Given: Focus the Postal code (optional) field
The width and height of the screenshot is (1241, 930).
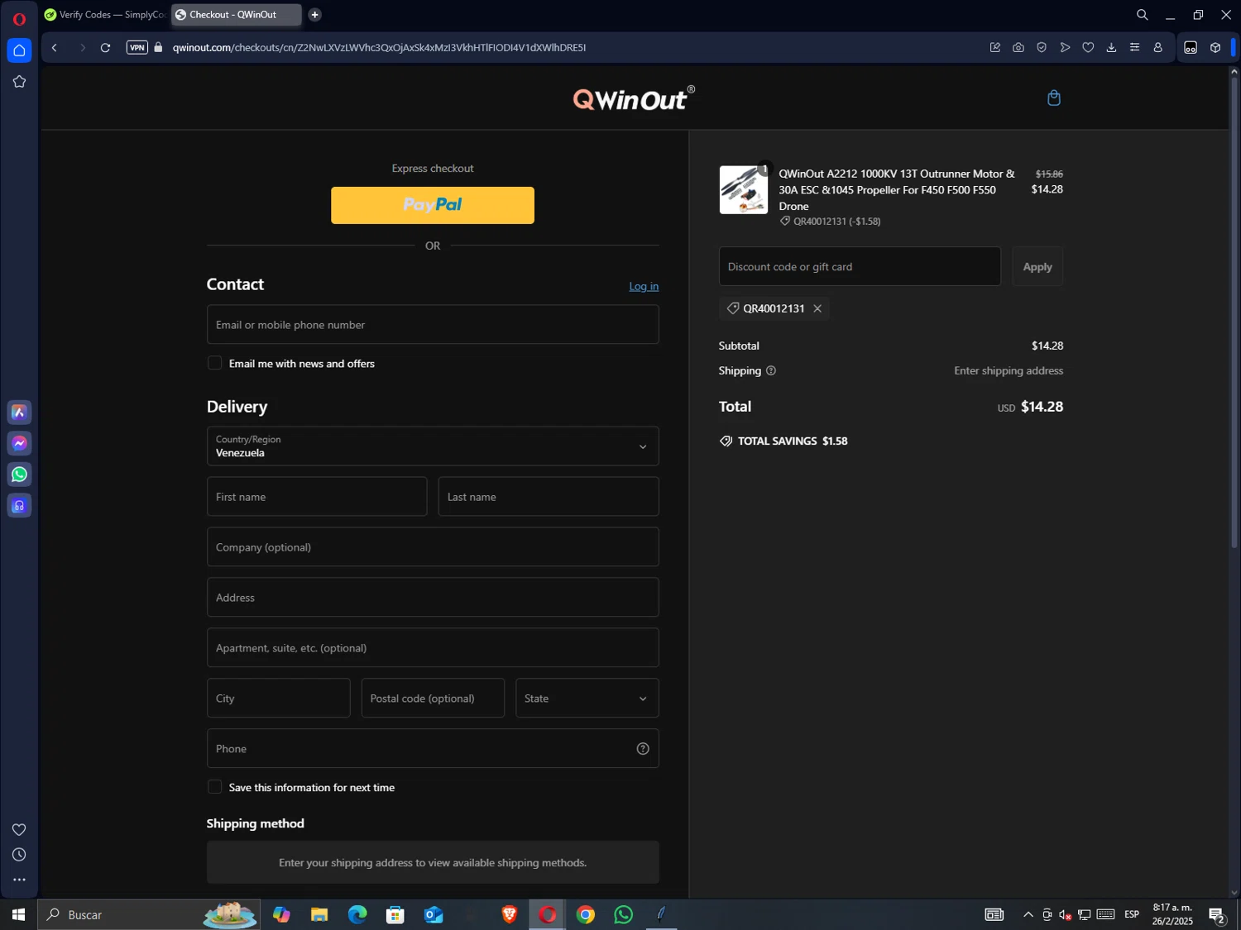Looking at the screenshot, I should coord(433,699).
